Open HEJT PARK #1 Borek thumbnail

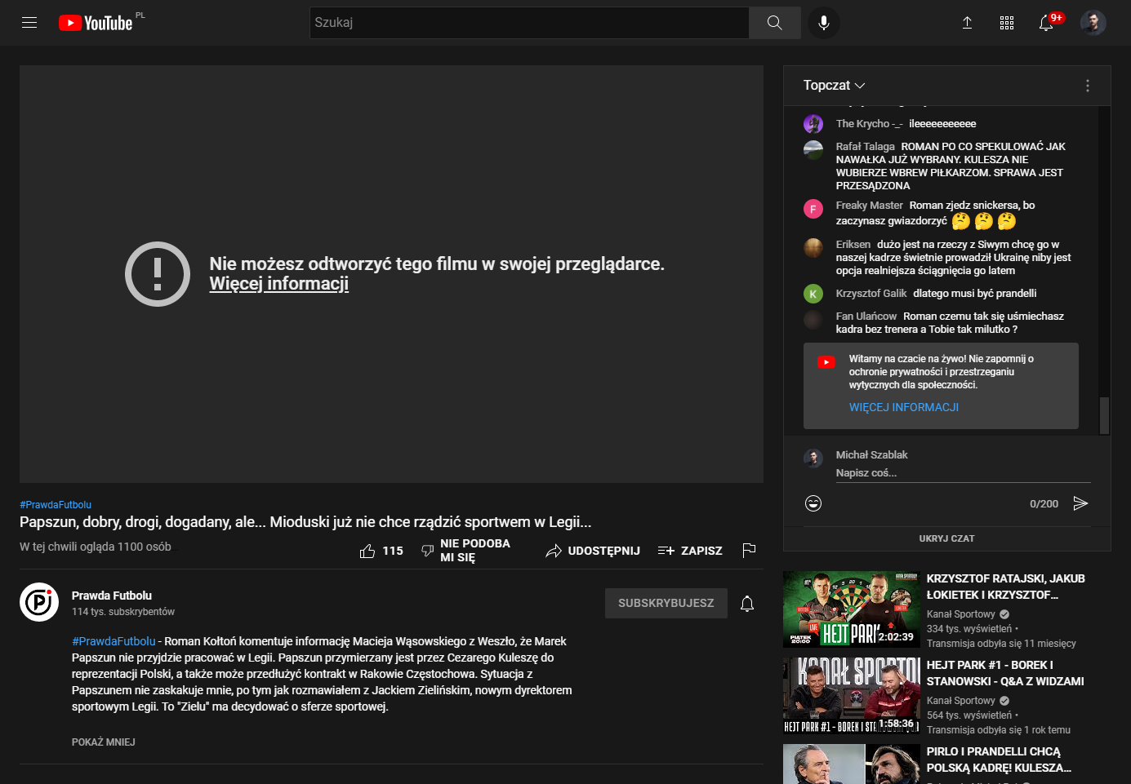click(852, 696)
